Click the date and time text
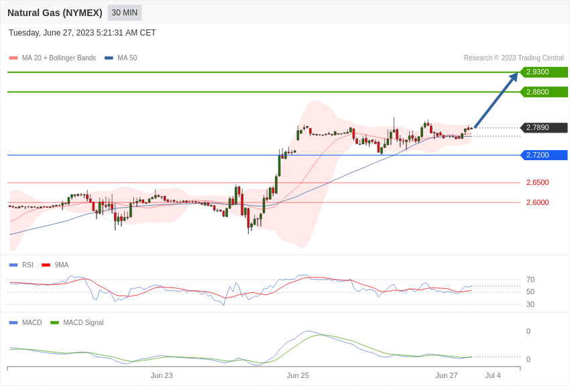 tap(82, 33)
